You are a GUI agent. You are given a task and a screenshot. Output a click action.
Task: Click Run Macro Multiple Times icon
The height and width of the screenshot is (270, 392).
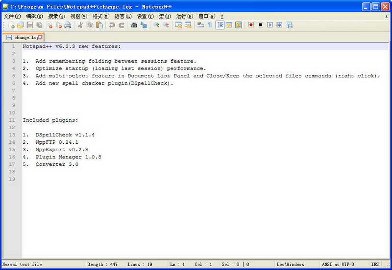(x=279, y=25)
